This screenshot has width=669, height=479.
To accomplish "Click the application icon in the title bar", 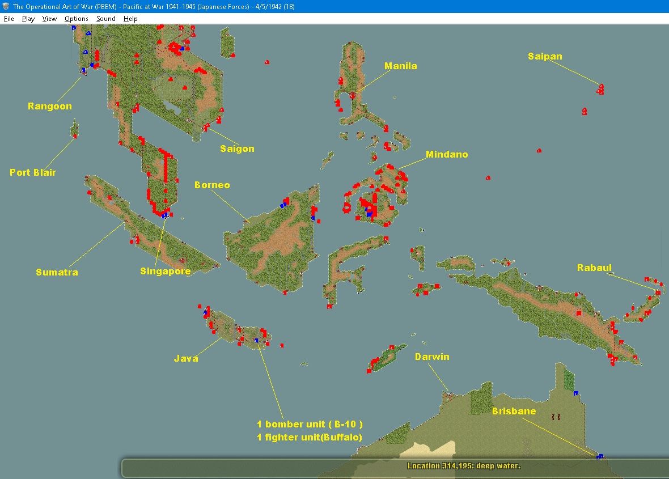I will coord(6,6).
